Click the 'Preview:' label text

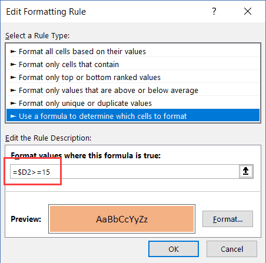pyautogui.click(x=26, y=219)
